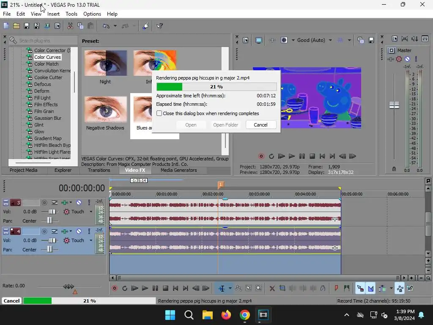The height and width of the screenshot is (325, 433).
Task: Pause playback in the preview transport
Action: (x=302, y=156)
